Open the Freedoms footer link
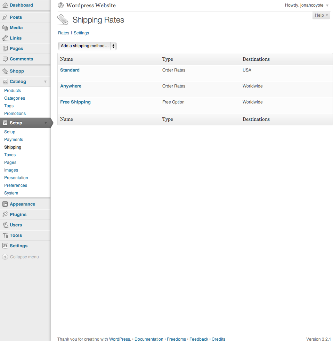This screenshot has height=341, width=333. (x=176, y=339)
